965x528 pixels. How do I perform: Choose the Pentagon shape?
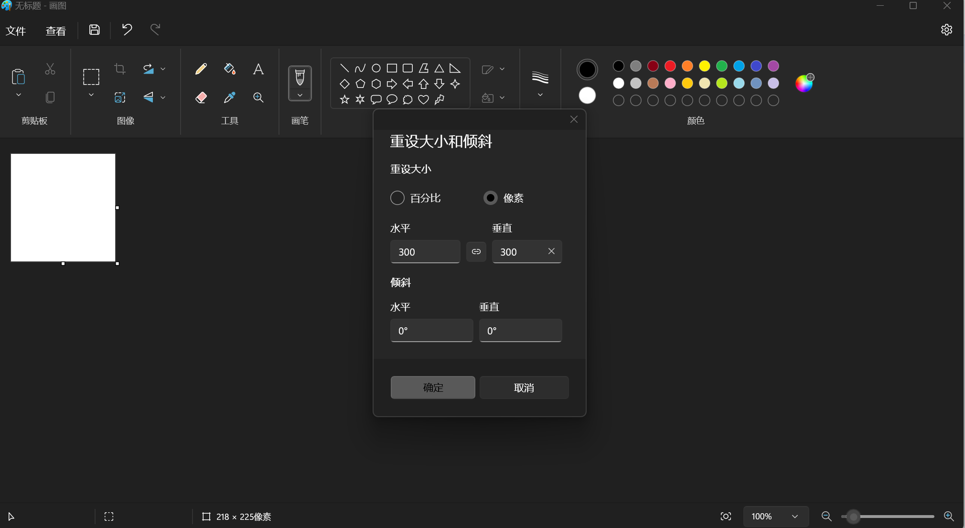point(360,84)
